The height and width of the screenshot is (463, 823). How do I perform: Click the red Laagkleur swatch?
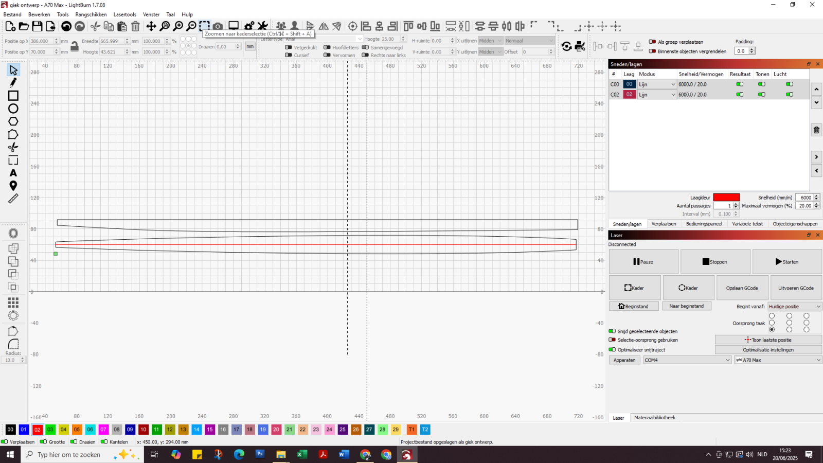(x=726, y=198)
